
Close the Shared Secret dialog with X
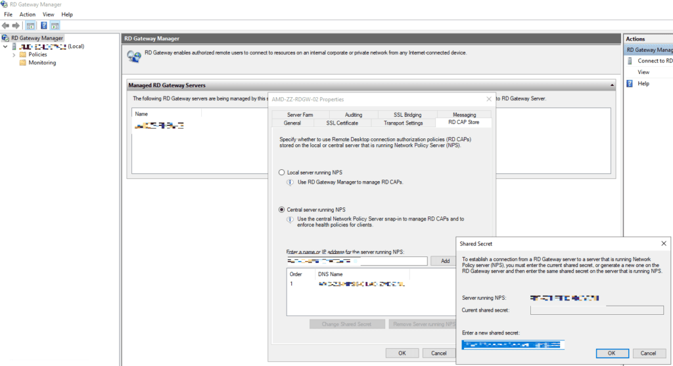[664, 243]
